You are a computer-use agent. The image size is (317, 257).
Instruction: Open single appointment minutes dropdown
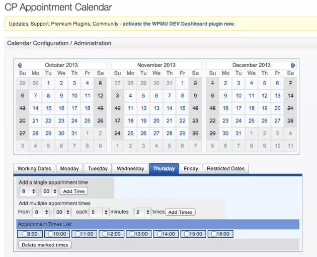(49, 191)
